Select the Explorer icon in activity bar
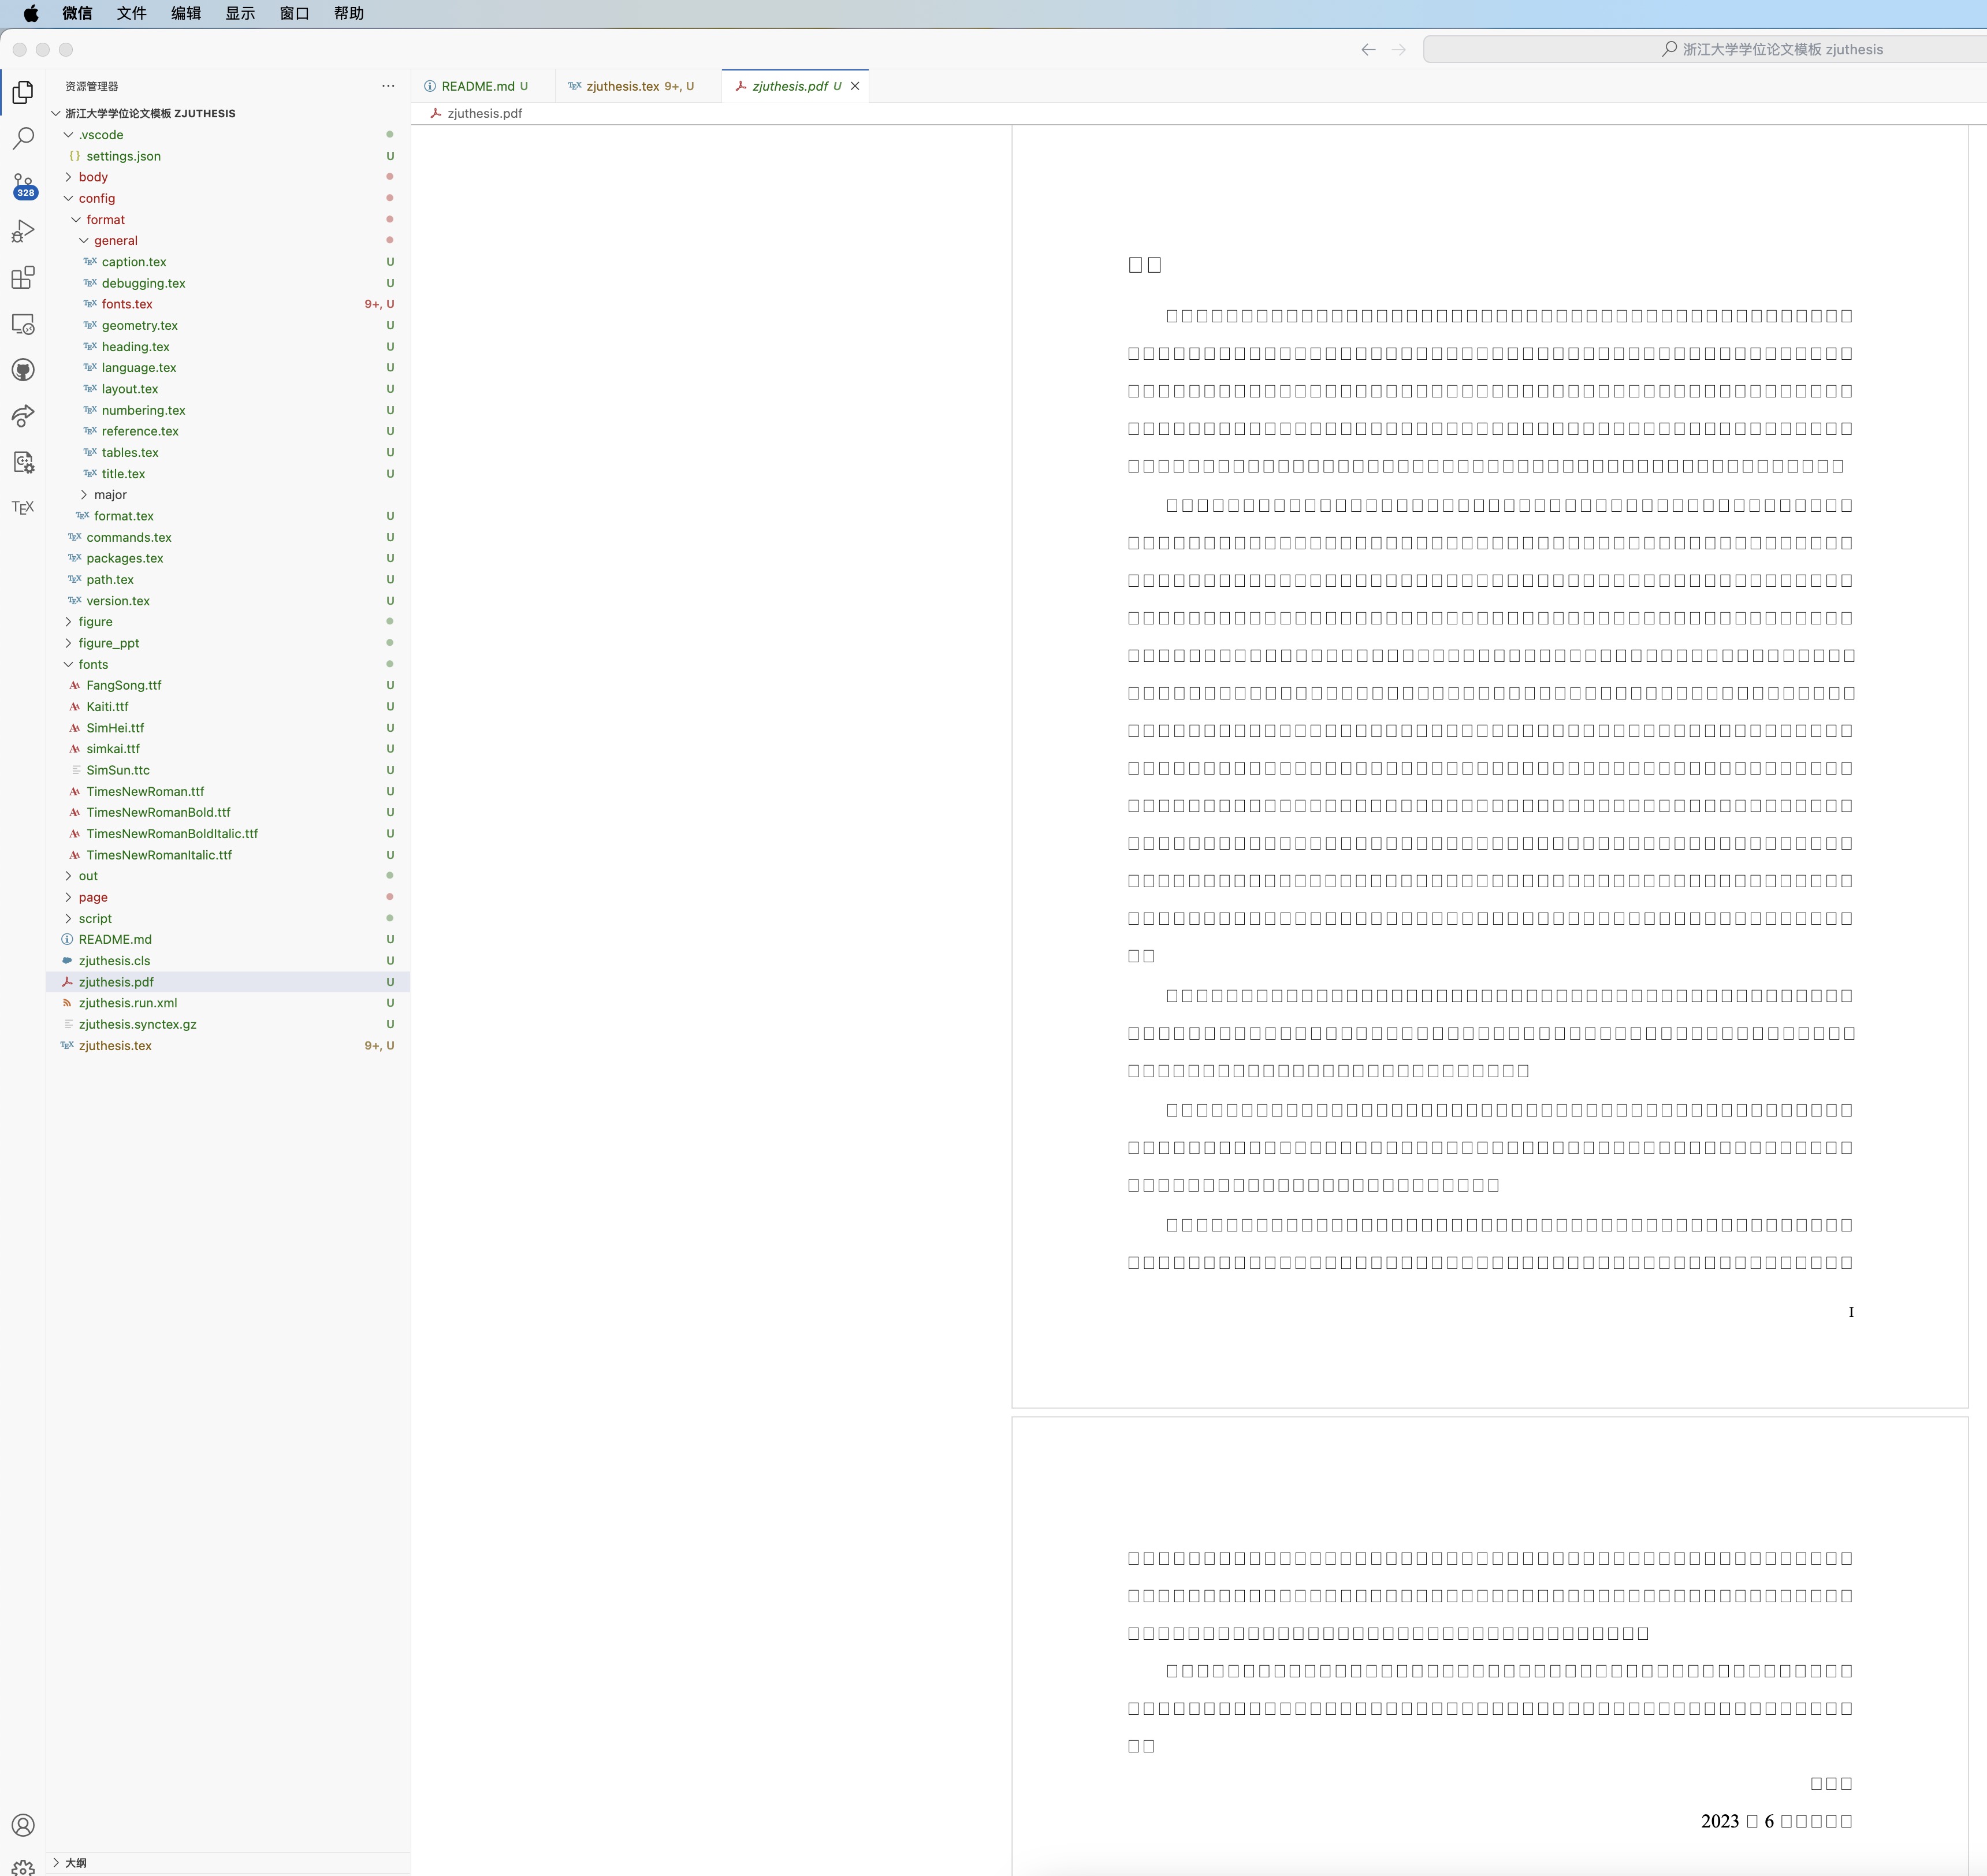 pos(23,93)
